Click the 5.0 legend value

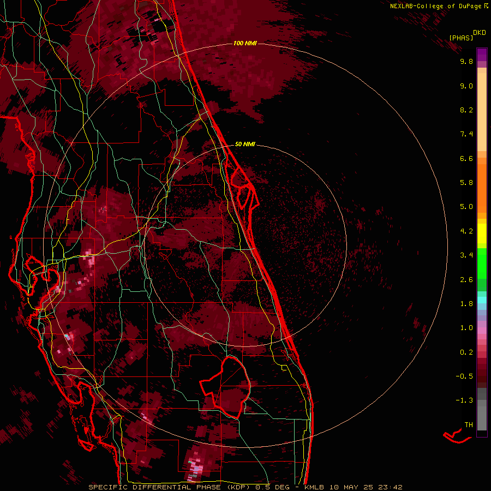point(466,207)
